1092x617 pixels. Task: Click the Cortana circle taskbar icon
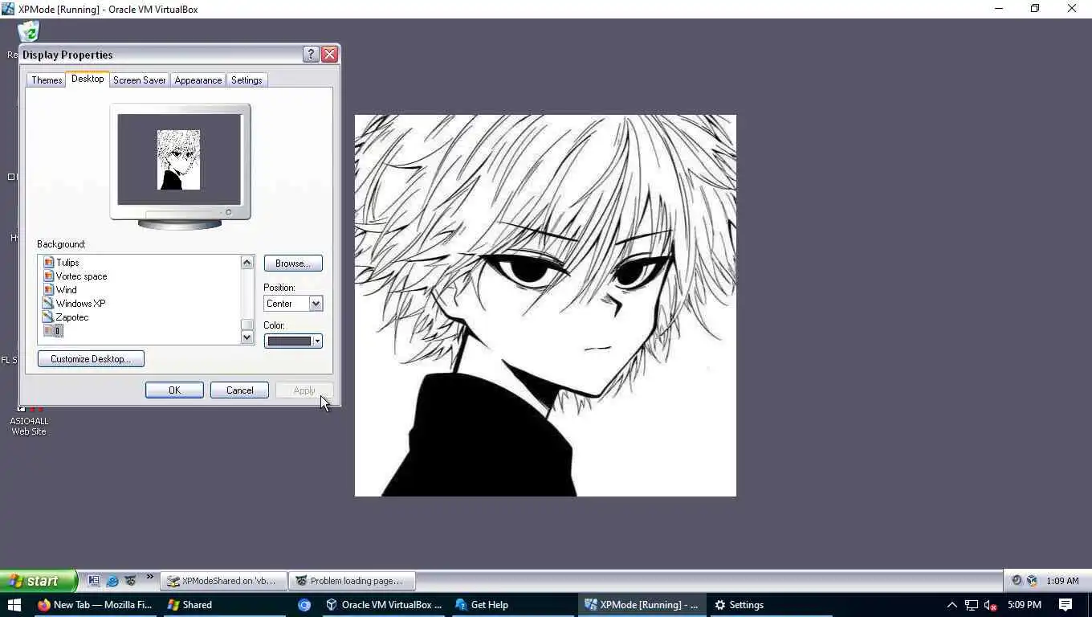[x=304, y=605]
